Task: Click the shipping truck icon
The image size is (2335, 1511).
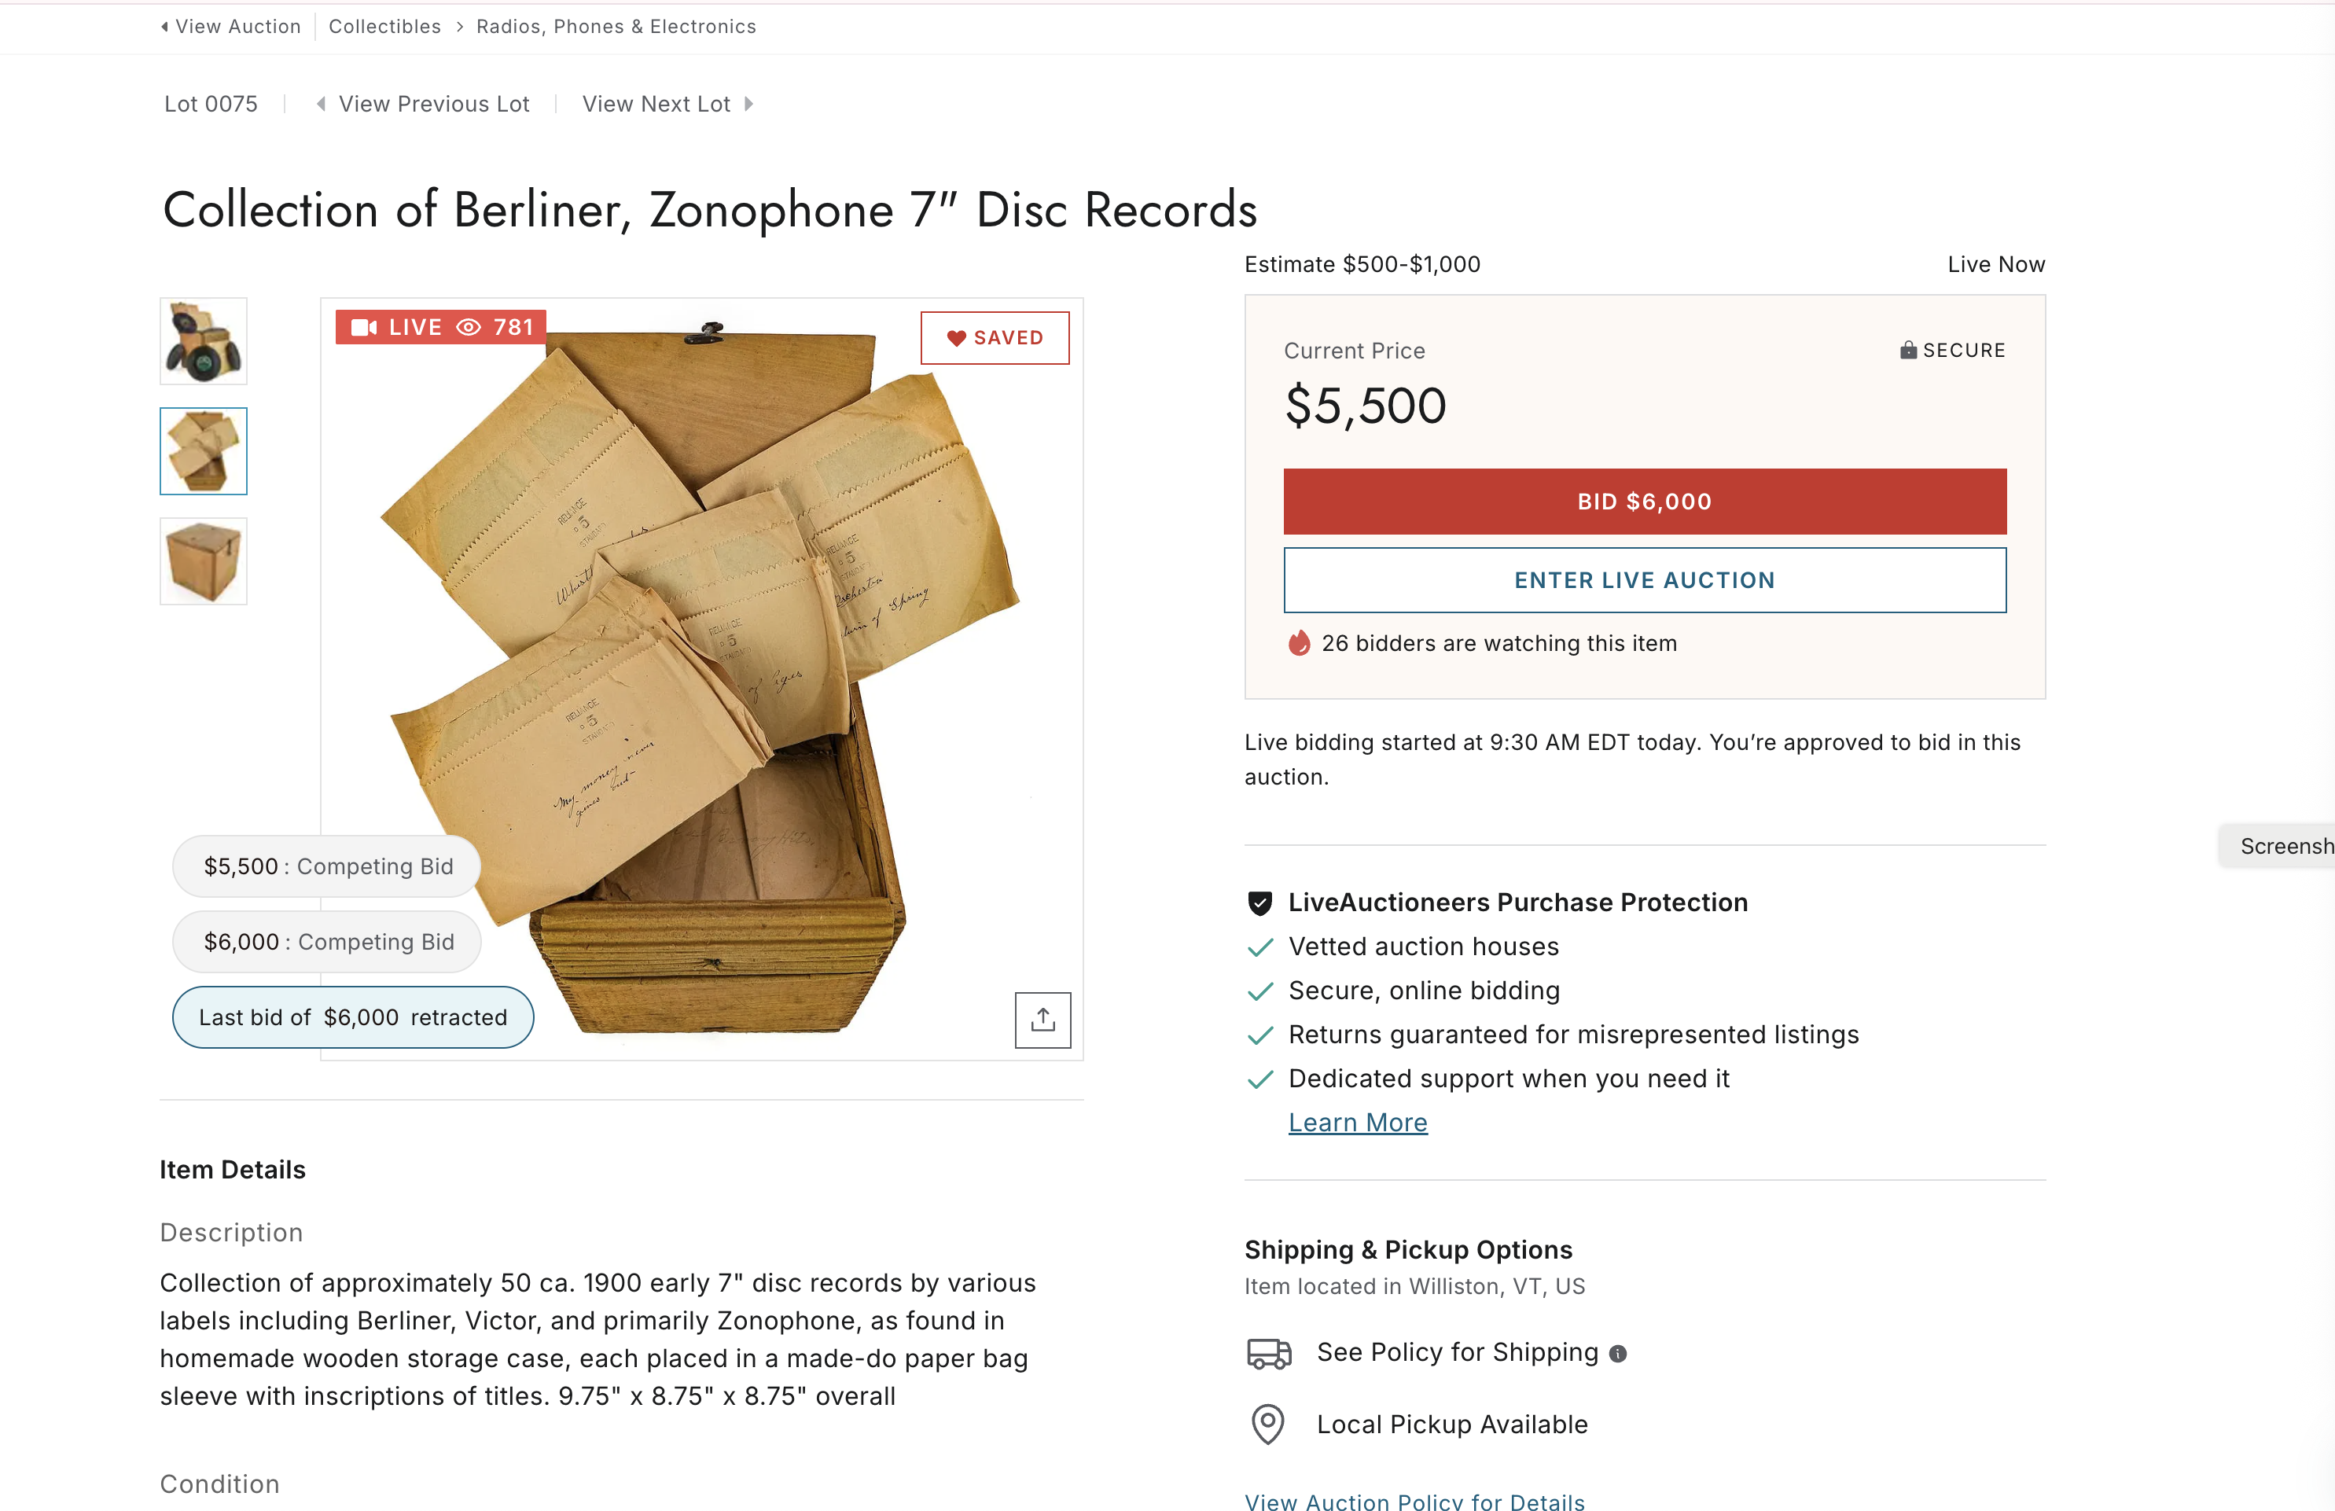Action: point(1269,1353)
